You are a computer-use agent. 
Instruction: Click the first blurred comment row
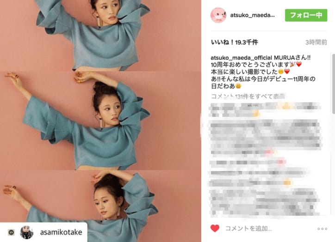(x=265, y=109)
